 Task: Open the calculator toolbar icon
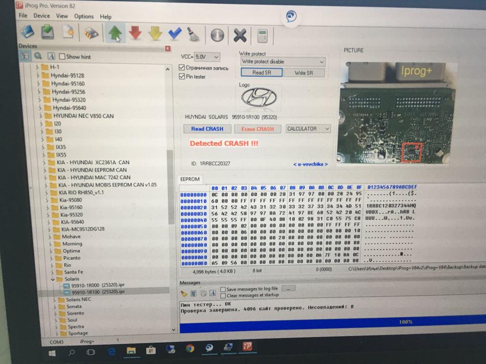263,36
